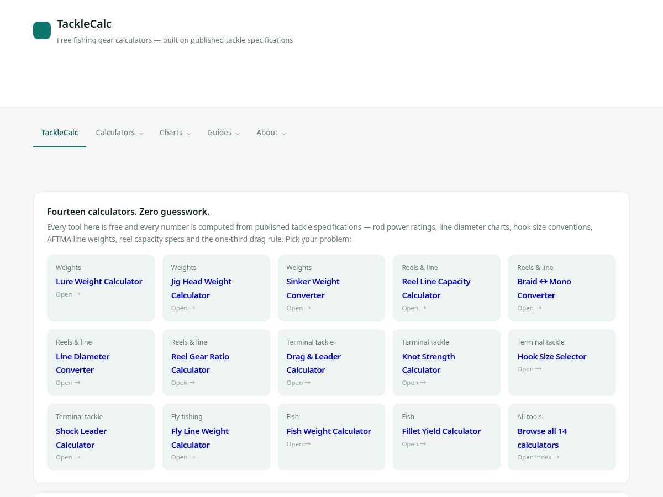Image resolution: width=663 pixels, height=497 pixels.
Task: Click Open arrow under Lure Weight Calculator
Action: pos(68,294)
